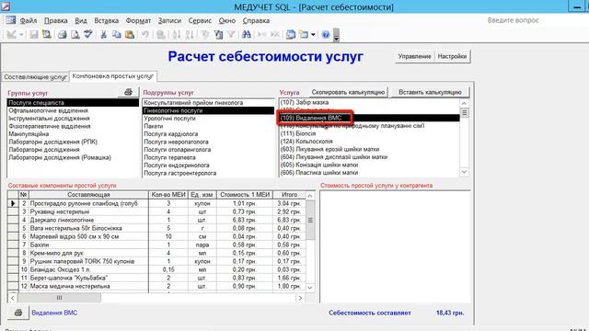Select the Компоновка простых услуг tab
Viewport: 589px width, 331px height.
[x=113, y=76]
